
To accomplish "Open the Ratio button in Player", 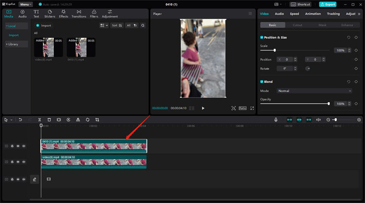I will [x=243, y=108].
